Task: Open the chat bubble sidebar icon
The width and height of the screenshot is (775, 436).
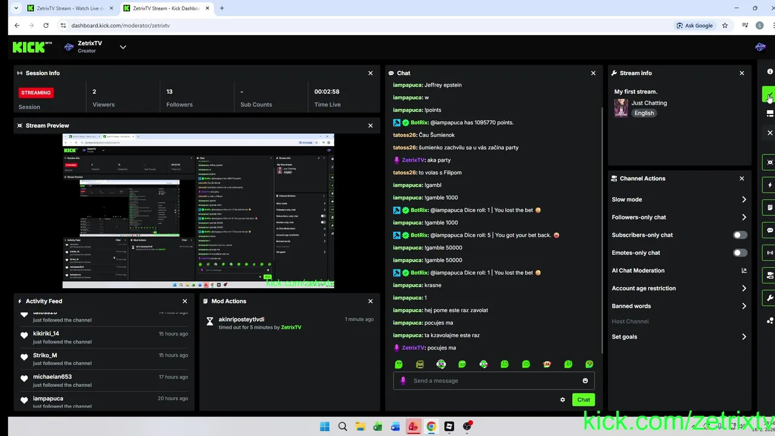Action: tap(770, 230)
